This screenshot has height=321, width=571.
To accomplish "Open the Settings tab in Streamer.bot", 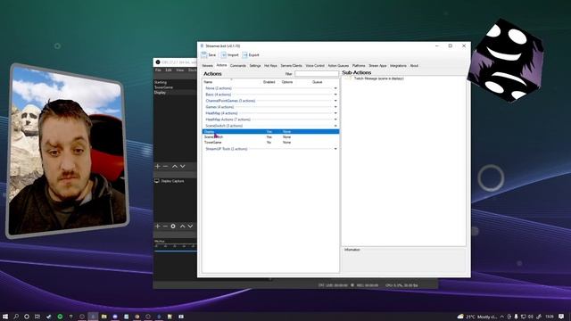I will coord(255,65).
